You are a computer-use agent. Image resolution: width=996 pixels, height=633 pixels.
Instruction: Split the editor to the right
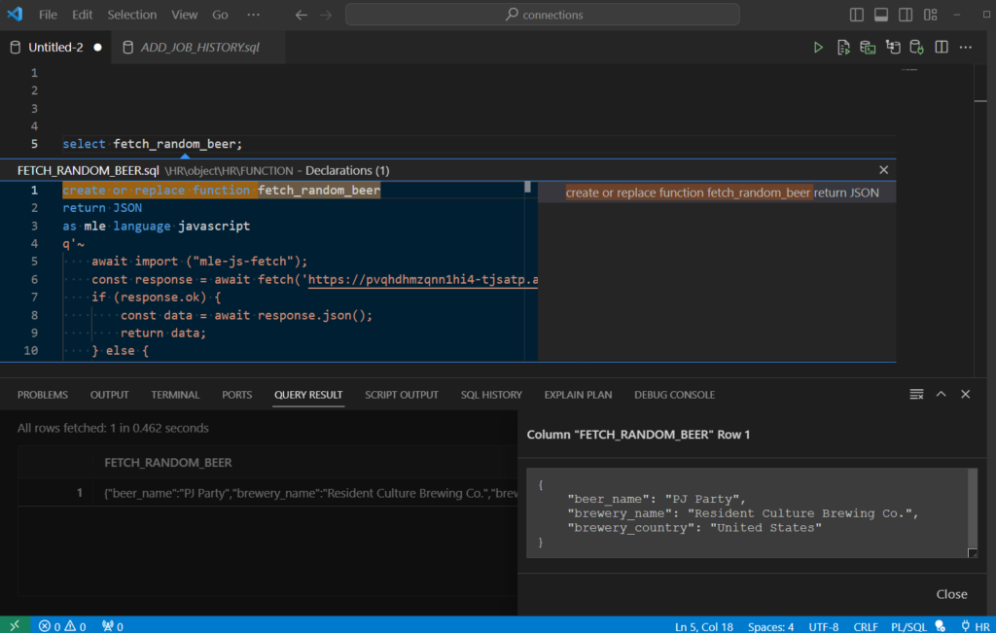942,47
